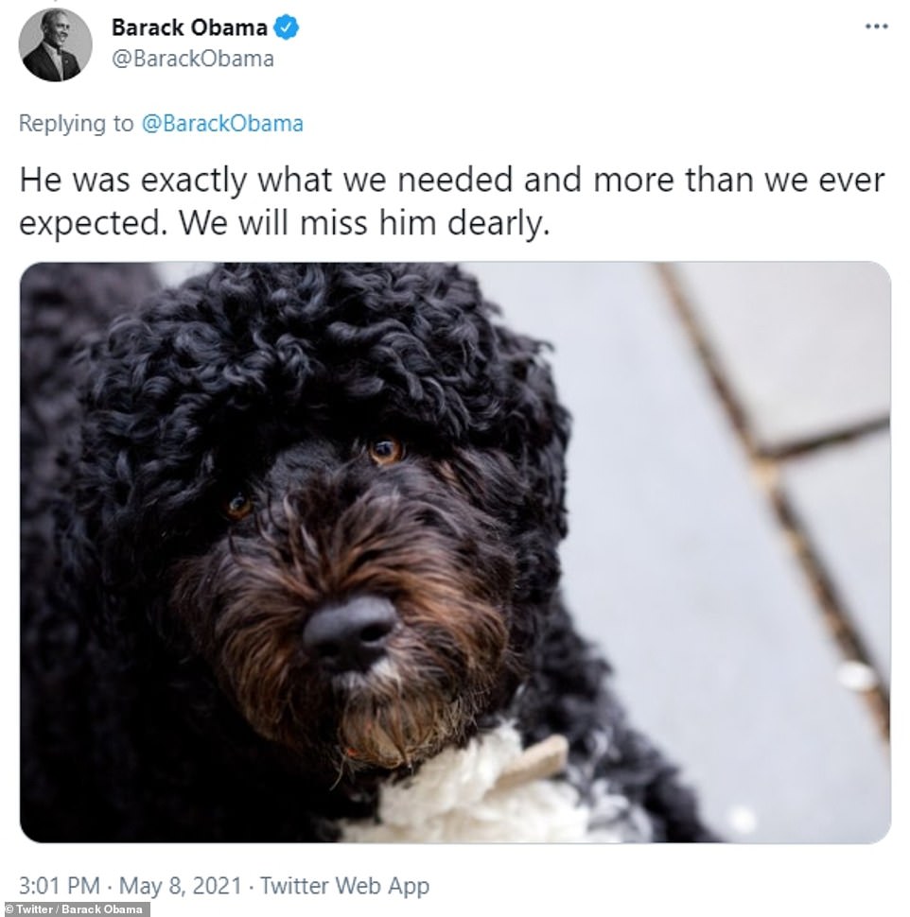The image size is (910, 917).
Task: Click the © Twitter / Barack Obama credit
Action: tap(74, 909)
